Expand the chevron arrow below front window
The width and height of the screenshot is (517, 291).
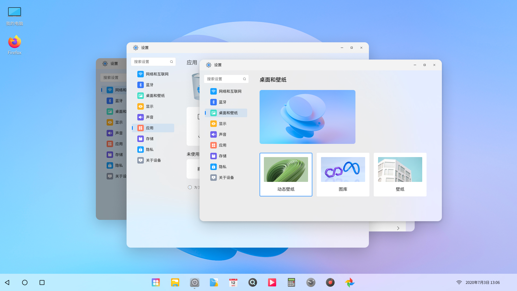pyautogui.click(x=398, y=228)
